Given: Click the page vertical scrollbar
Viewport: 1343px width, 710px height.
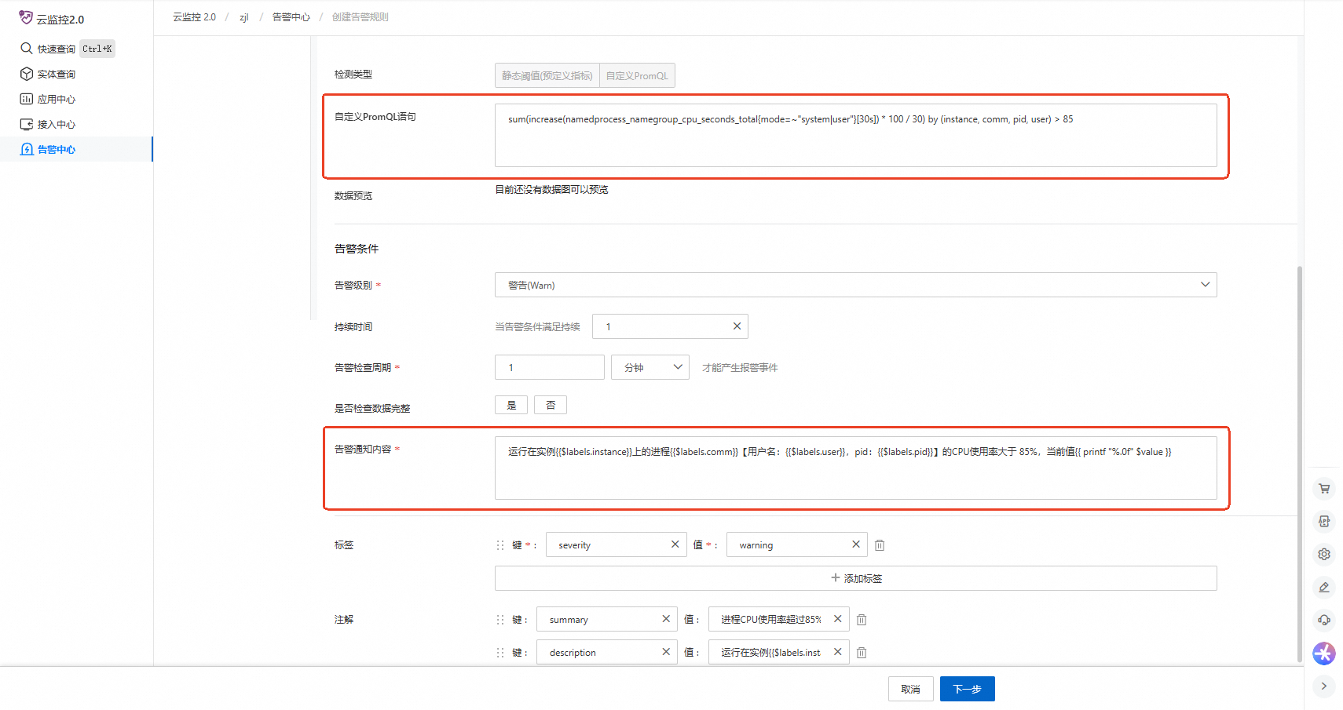Looking at the screenshot, I should point(1300,463).
